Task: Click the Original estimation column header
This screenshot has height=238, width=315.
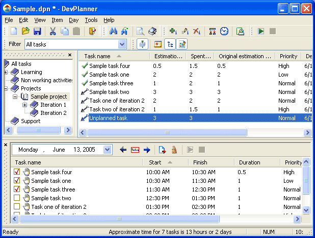Action: click(245, 56)
